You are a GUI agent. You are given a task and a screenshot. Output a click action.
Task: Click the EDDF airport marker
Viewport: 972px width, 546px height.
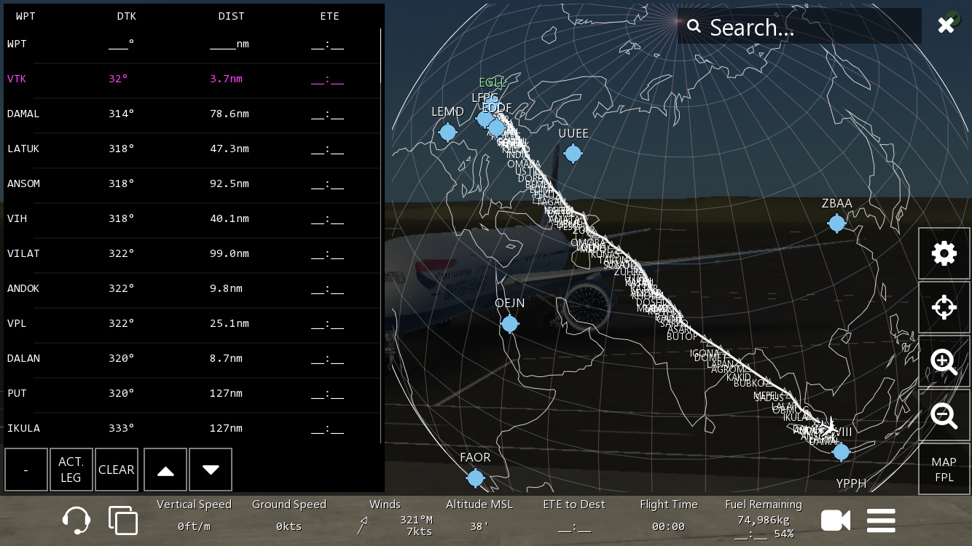pyautogui.click(x=497, y=127)
